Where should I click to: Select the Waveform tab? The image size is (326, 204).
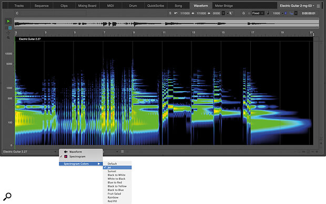click(x=201, y=6)
